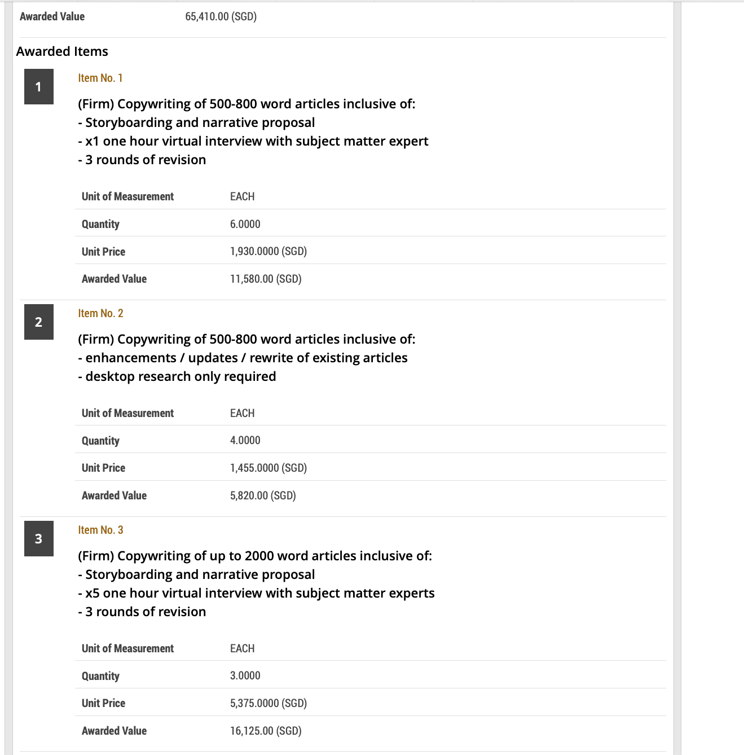This screenshot has width=744, height=755.
Task: Select the quantity value 3.0000
Action: point(245,675)
